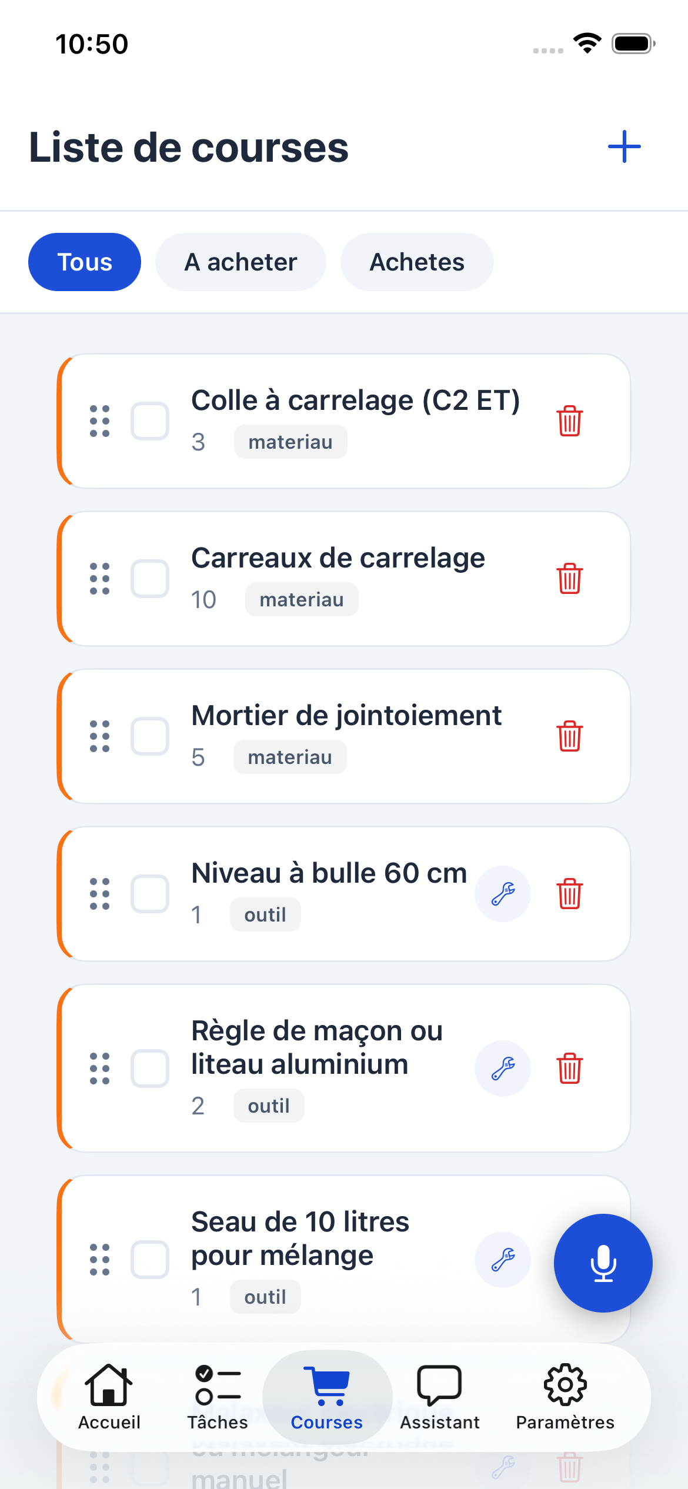Open Paramètres in bottom navigation
This screenshot has height=1489, width=688.
coord(565,1397)
